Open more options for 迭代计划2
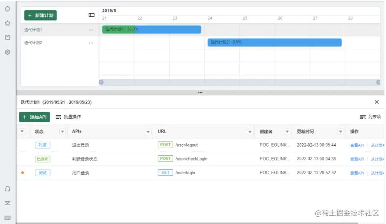The height and width of the screenshot is (224, 386). 91,43
